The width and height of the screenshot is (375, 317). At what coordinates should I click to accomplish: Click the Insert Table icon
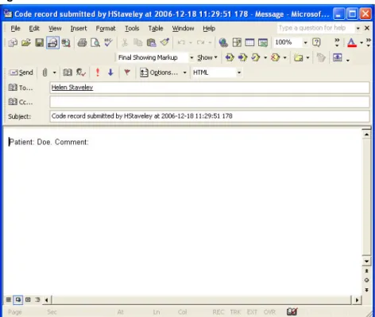click(249, 42)
